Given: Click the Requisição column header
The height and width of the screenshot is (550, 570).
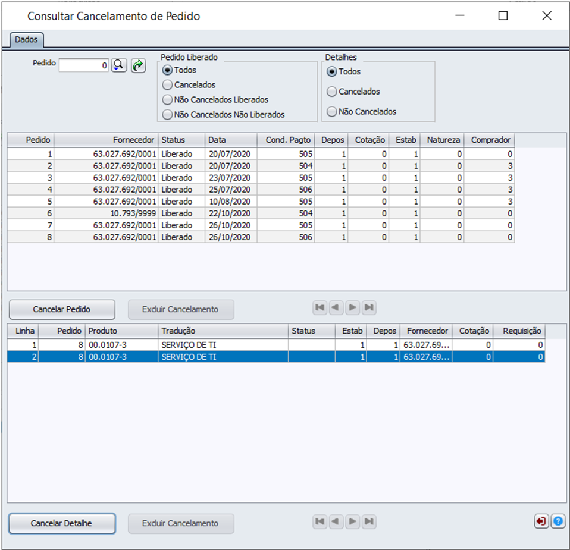Looking at the screenshot, I should coord(519,331).
